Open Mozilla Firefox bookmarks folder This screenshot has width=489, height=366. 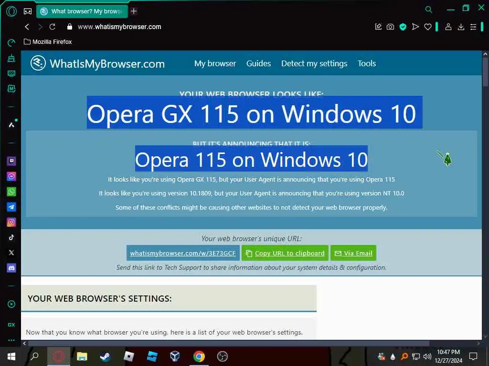[x=48, y=42]
